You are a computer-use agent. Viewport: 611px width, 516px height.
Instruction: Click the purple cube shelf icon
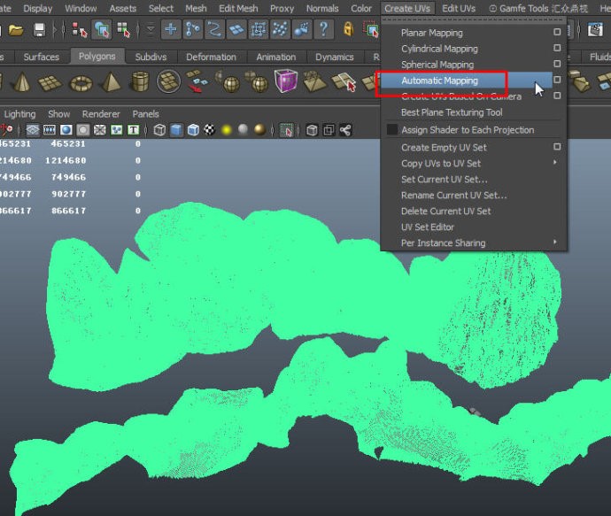click(286, 81)
